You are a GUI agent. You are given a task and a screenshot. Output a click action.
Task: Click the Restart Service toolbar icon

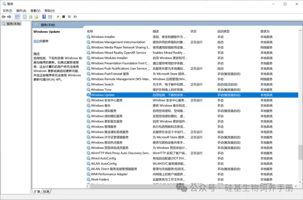click(x=75, y=17)
